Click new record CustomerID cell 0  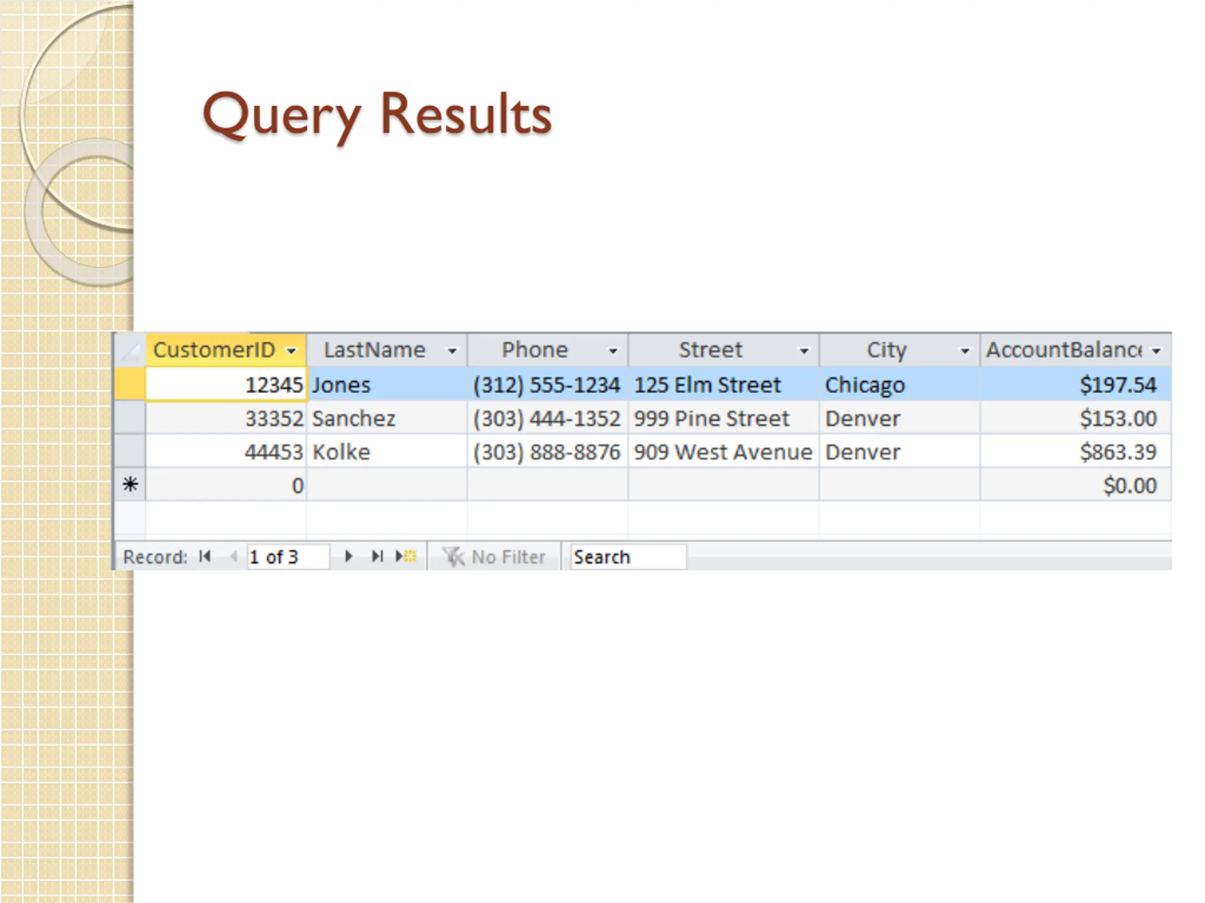pos(226,484)
